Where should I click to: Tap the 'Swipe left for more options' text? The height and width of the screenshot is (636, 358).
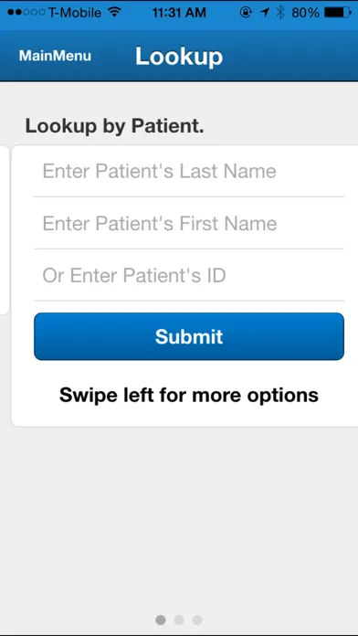click(x=189, y=395)
